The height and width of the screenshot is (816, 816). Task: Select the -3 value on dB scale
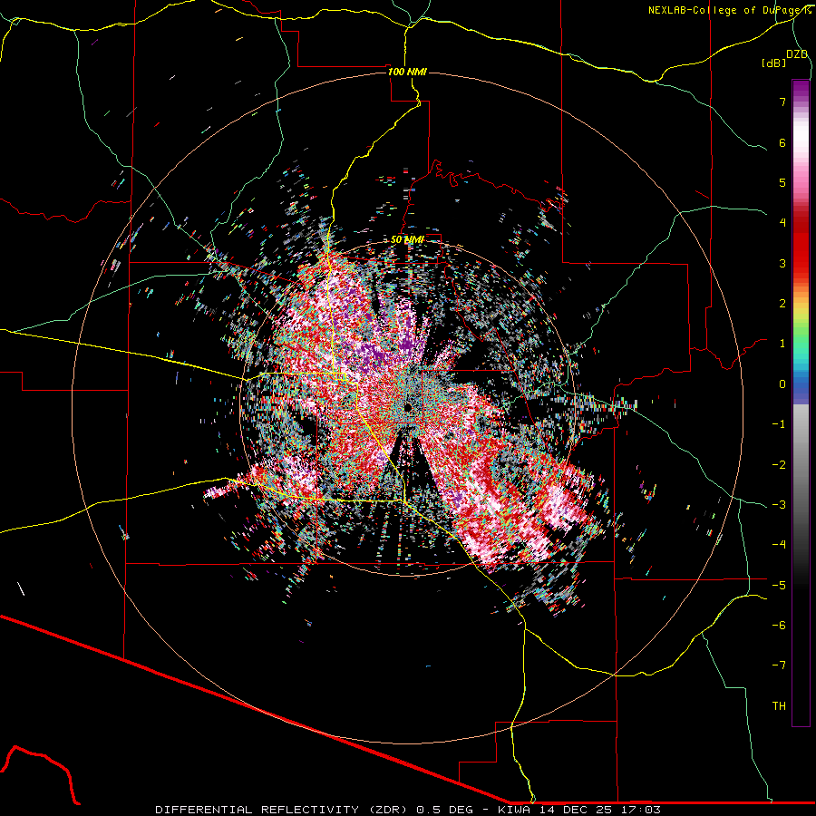click(779, 505)
